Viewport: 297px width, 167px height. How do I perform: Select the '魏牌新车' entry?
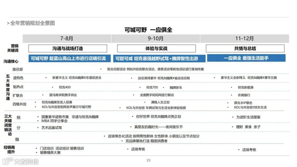coord(176,87)
